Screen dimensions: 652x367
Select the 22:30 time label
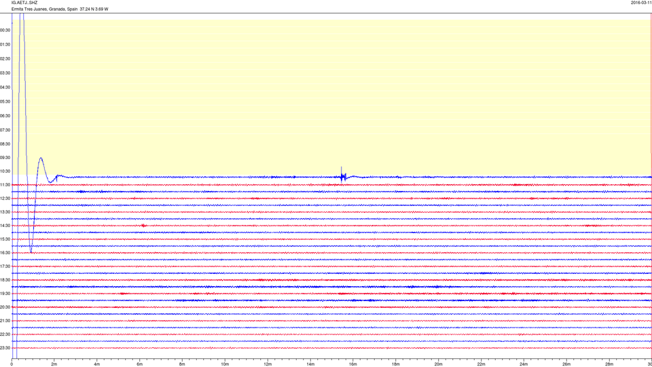click(5, 334)
